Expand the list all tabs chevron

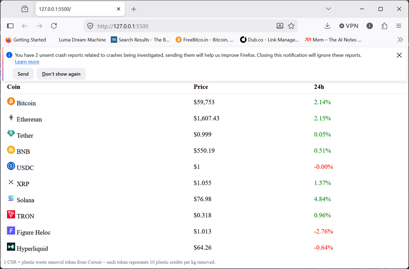[328, 9]
